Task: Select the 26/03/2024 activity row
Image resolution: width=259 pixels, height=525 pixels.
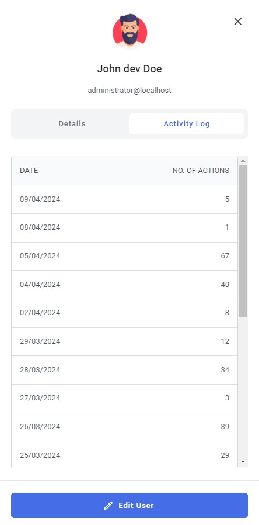Action: (125, 427)
